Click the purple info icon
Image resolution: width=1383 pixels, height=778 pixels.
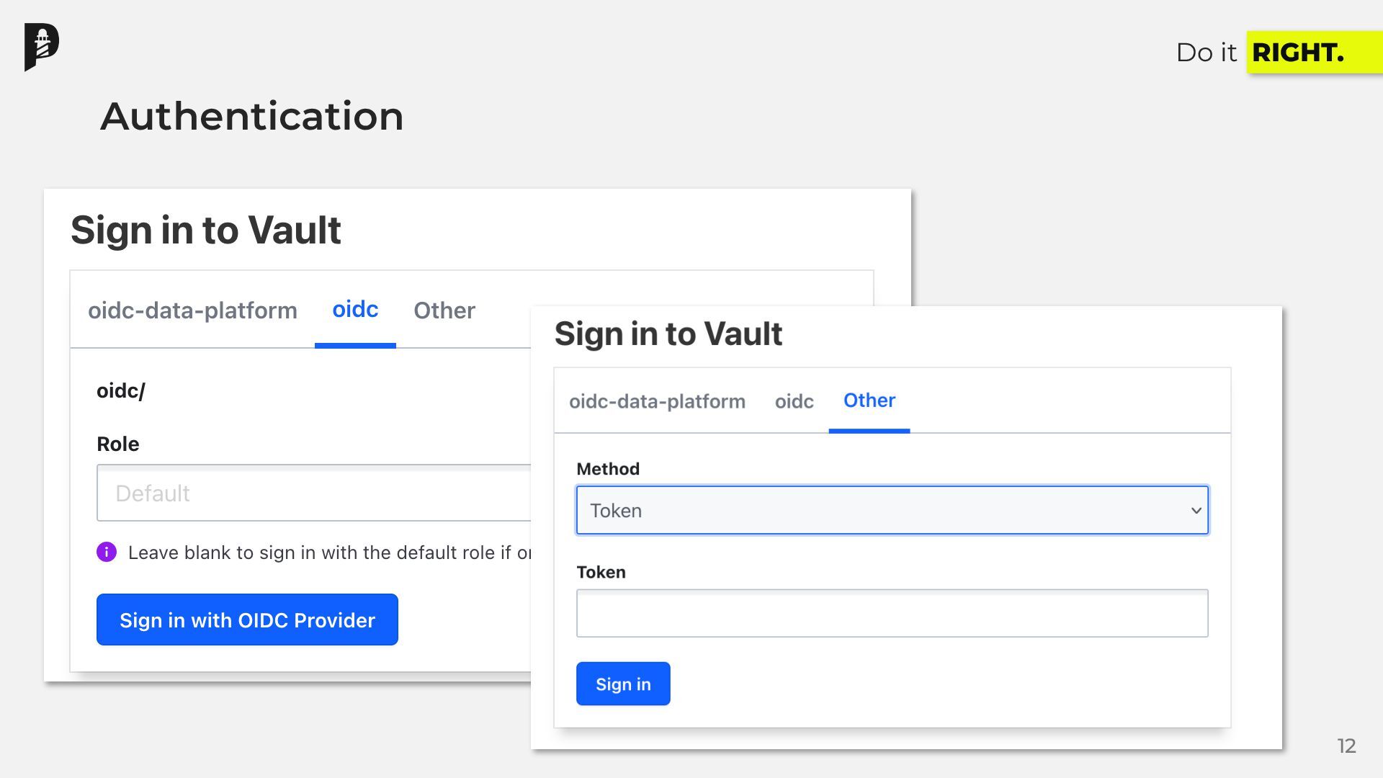click(x=107, y=553)
